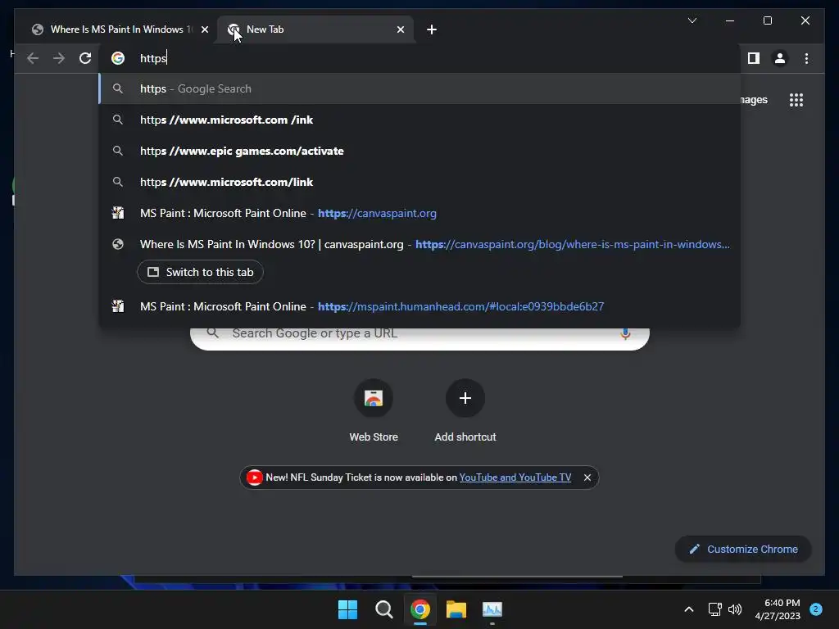
Task: Open the side panel icon
Action: [754, 58]
